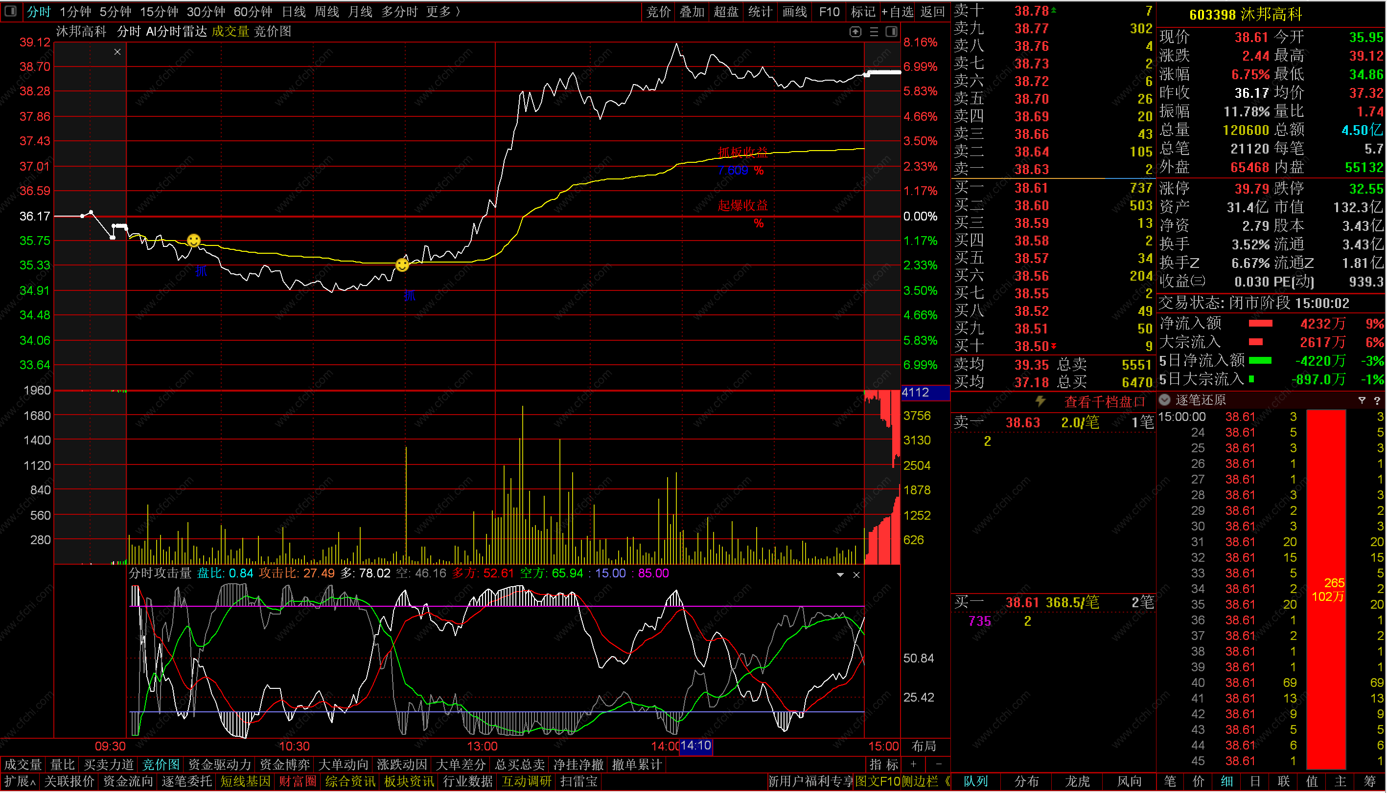Click the first smiley signal marker
Viewport: 1387px width, 793px height.
pos(193,240)
